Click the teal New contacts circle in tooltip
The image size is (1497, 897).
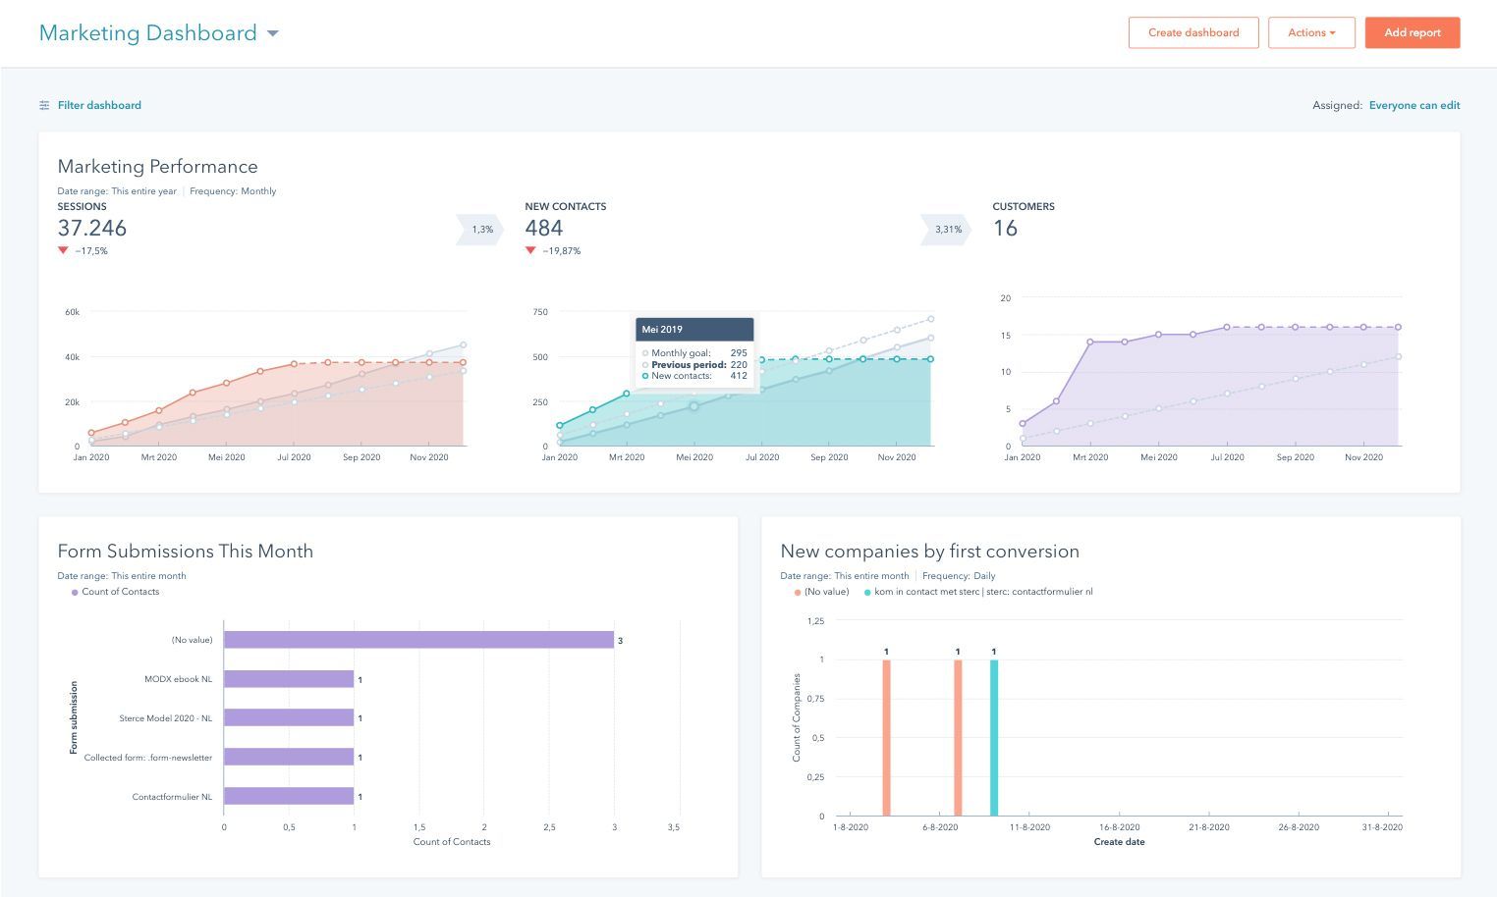(x=644, y=375)
